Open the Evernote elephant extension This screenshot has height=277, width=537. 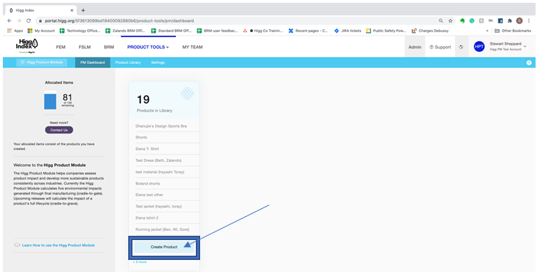click(x=462, y=21)
